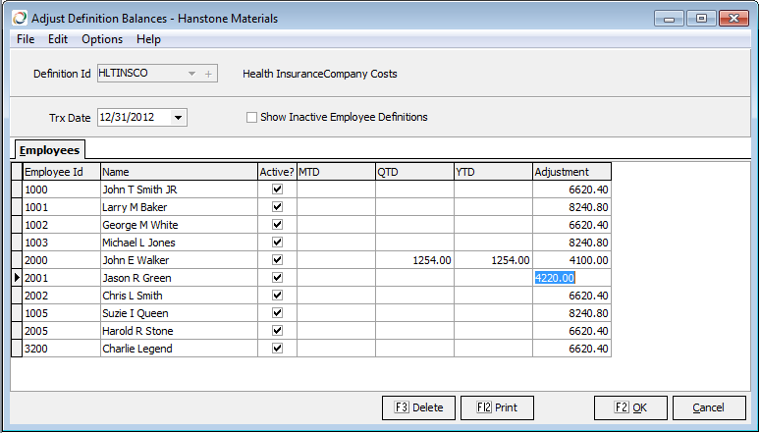Image resolution: width=760 pixels, height=433 pixels.
Task: Click the highlighted 4220.00 adjustment field
Action: click(556, 278)
